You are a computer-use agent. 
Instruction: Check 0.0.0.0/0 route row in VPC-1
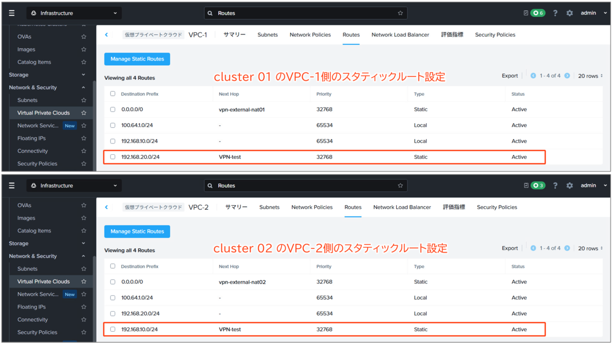pos(113,109)
